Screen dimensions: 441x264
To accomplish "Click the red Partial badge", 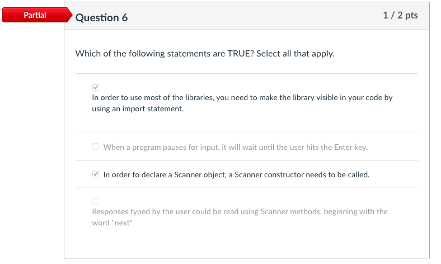I will pyautogui.click(x=35, y=15).
